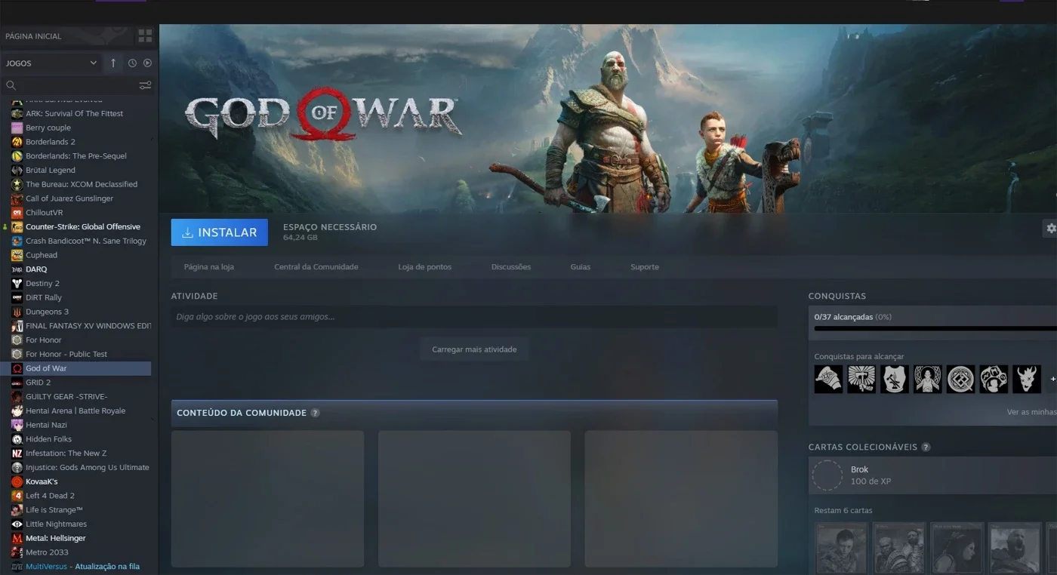
Task: Click the PÁGINA INICIAL header
Action: [x=33, y=36]
